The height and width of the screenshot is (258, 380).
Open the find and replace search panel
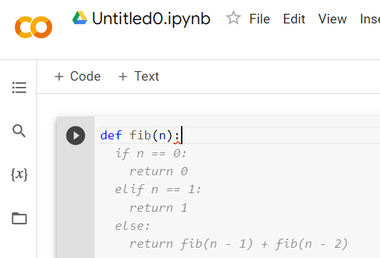pos(19,131)
